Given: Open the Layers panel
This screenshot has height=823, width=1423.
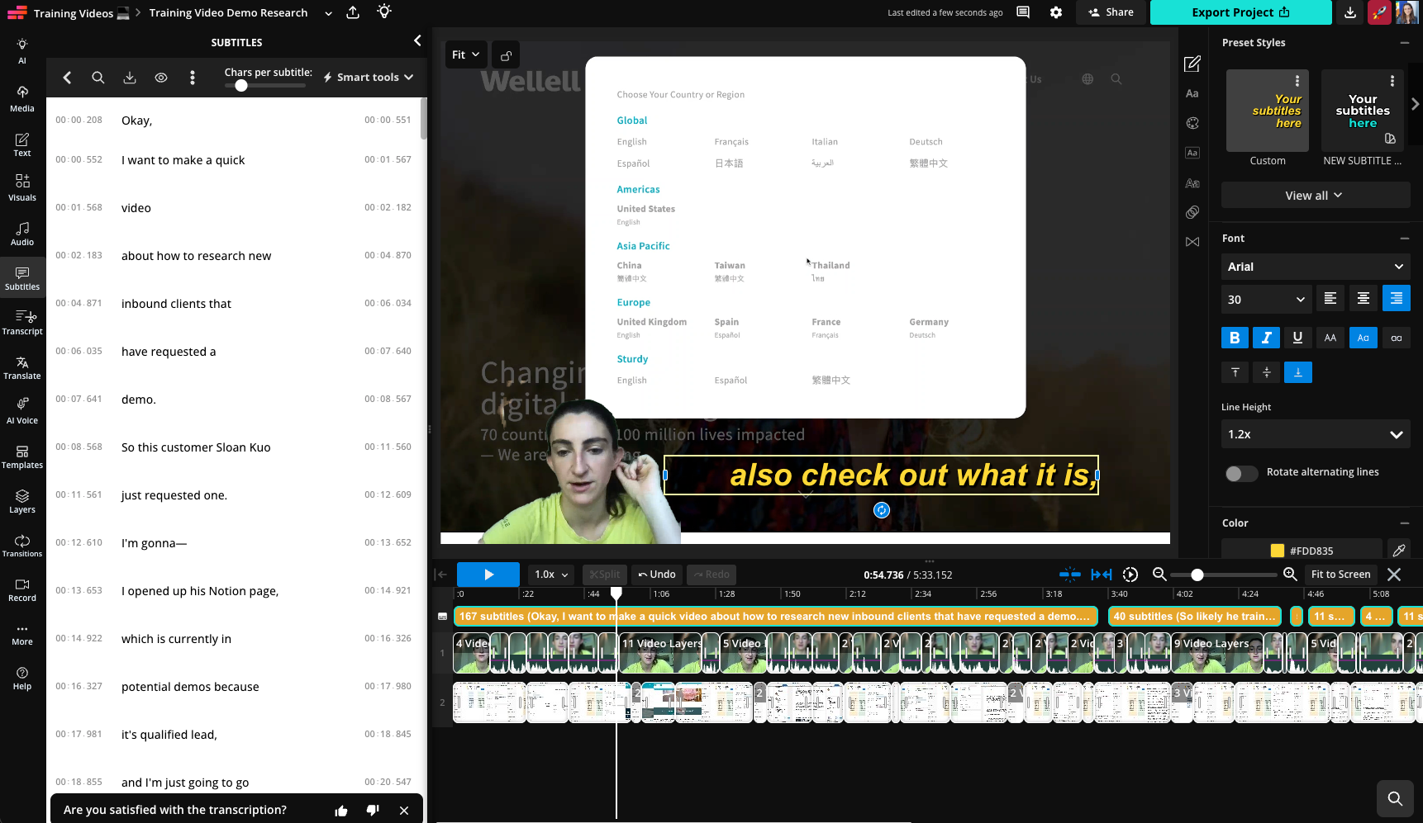Looking at the screenshot, I should tap(22, 501).
